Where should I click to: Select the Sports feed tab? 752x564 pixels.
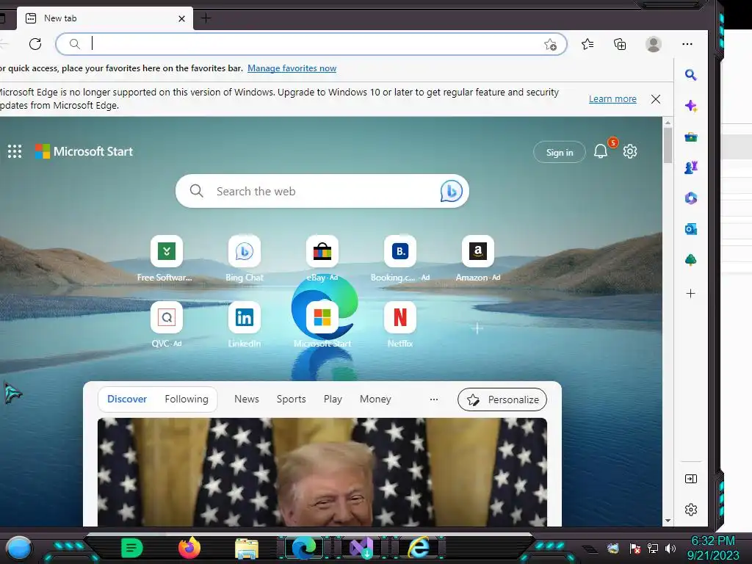[x=291, y=399]
